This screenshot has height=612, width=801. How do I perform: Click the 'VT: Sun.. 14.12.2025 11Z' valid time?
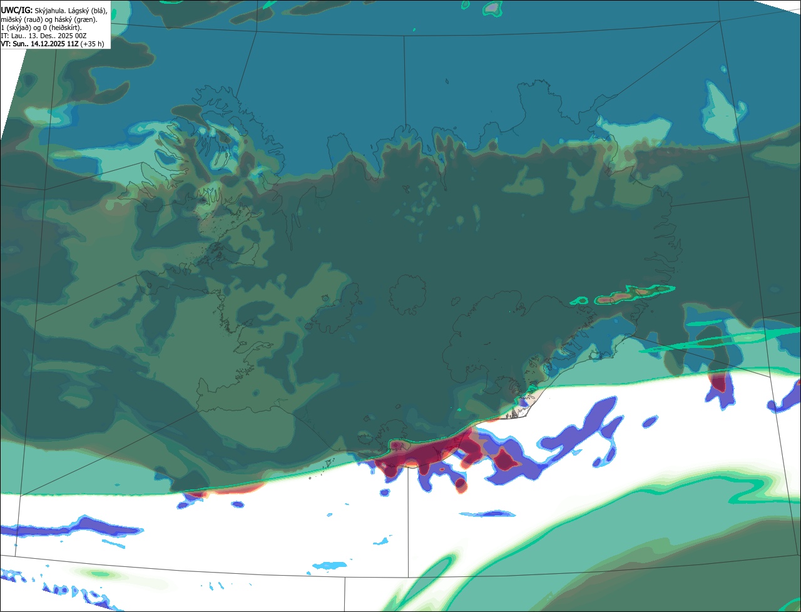[x=39, y=44]
